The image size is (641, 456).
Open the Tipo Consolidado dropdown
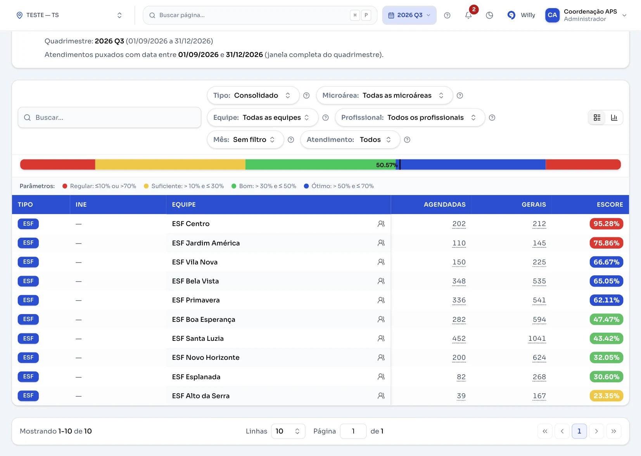click(253, 95)
